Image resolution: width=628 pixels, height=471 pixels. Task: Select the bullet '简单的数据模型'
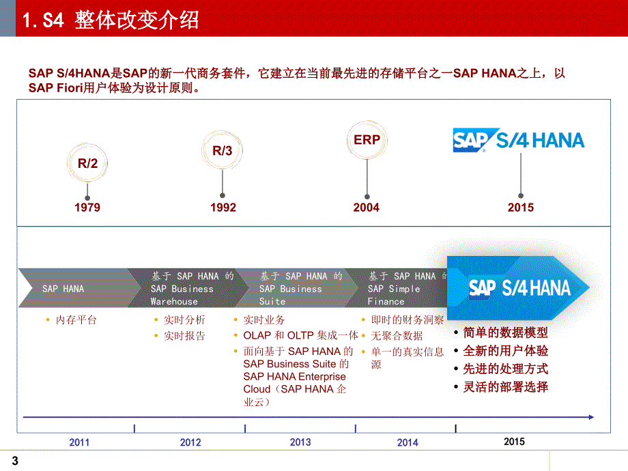(505, 332)
